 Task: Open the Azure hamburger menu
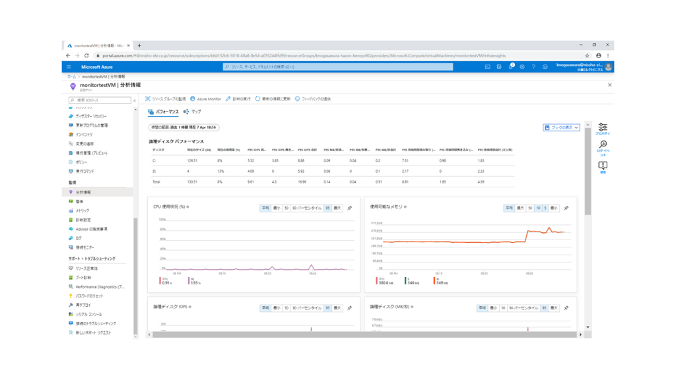pos(69,67)
